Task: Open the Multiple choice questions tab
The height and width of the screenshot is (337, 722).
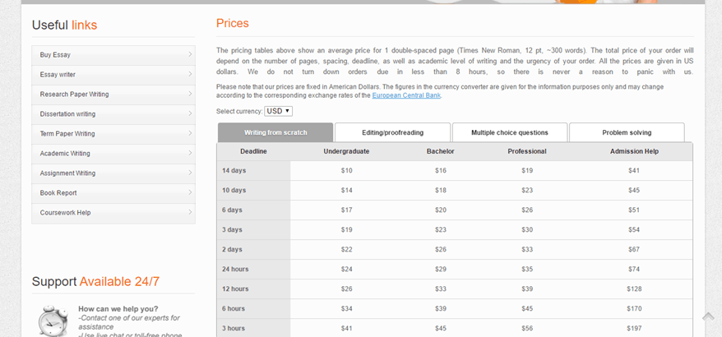Action: (510, 132)
